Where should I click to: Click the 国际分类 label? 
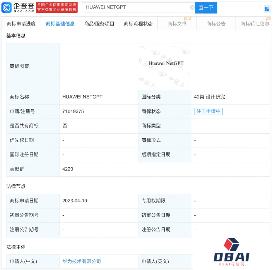(x=151, y=97)
